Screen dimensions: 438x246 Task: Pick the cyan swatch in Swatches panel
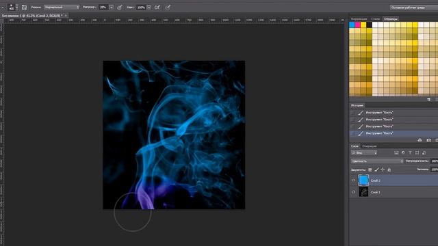point(352,25)
